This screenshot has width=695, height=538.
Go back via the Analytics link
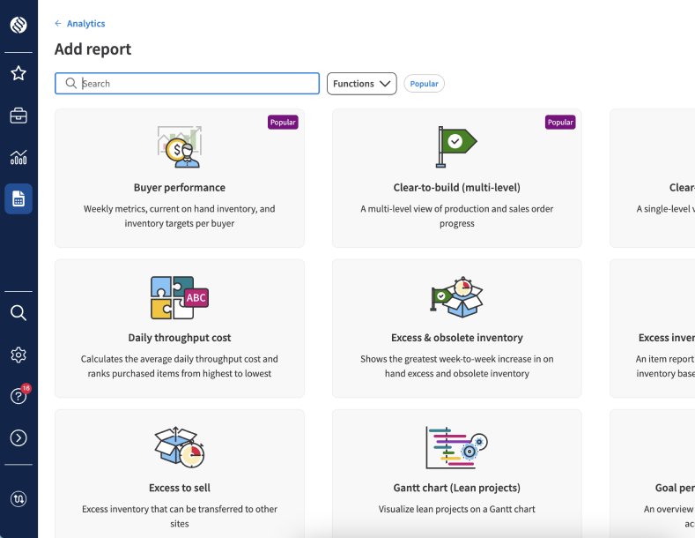point(80,24)
